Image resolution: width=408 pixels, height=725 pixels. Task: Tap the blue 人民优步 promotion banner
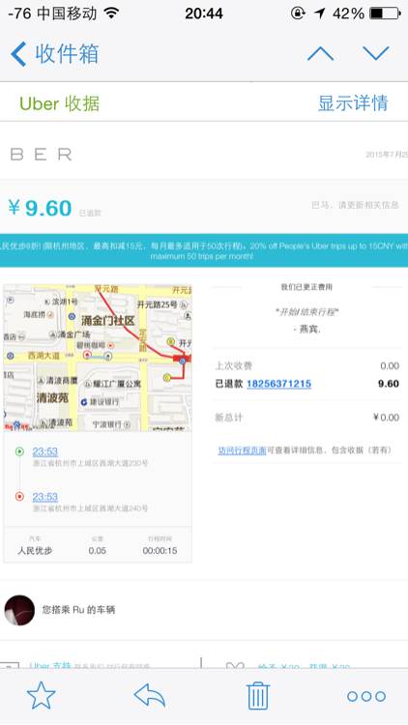tap(204, 250)
